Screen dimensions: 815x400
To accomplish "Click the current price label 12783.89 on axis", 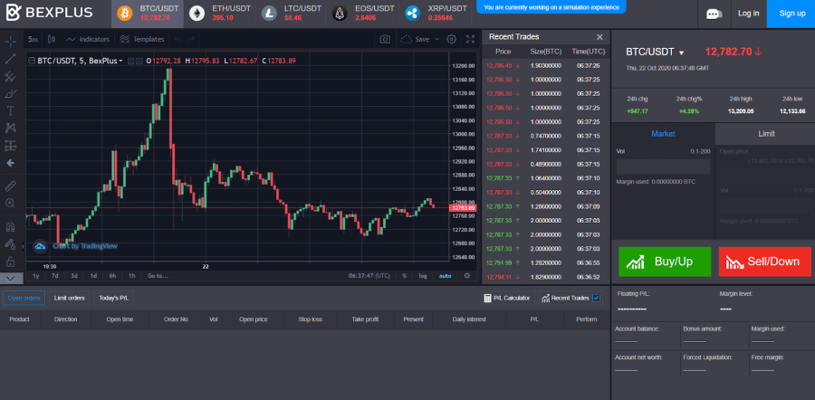I will coord(463,208).
